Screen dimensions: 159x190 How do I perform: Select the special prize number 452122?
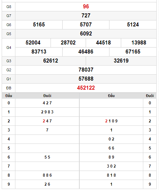pos(86,88)
